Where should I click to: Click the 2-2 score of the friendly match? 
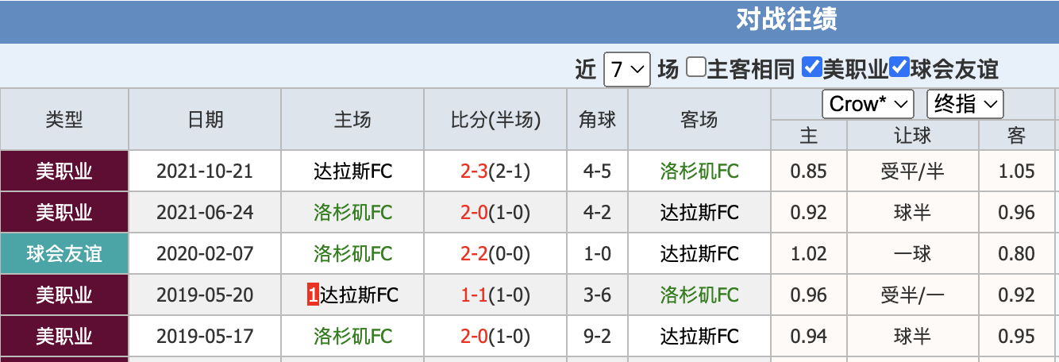click(475, 254)
